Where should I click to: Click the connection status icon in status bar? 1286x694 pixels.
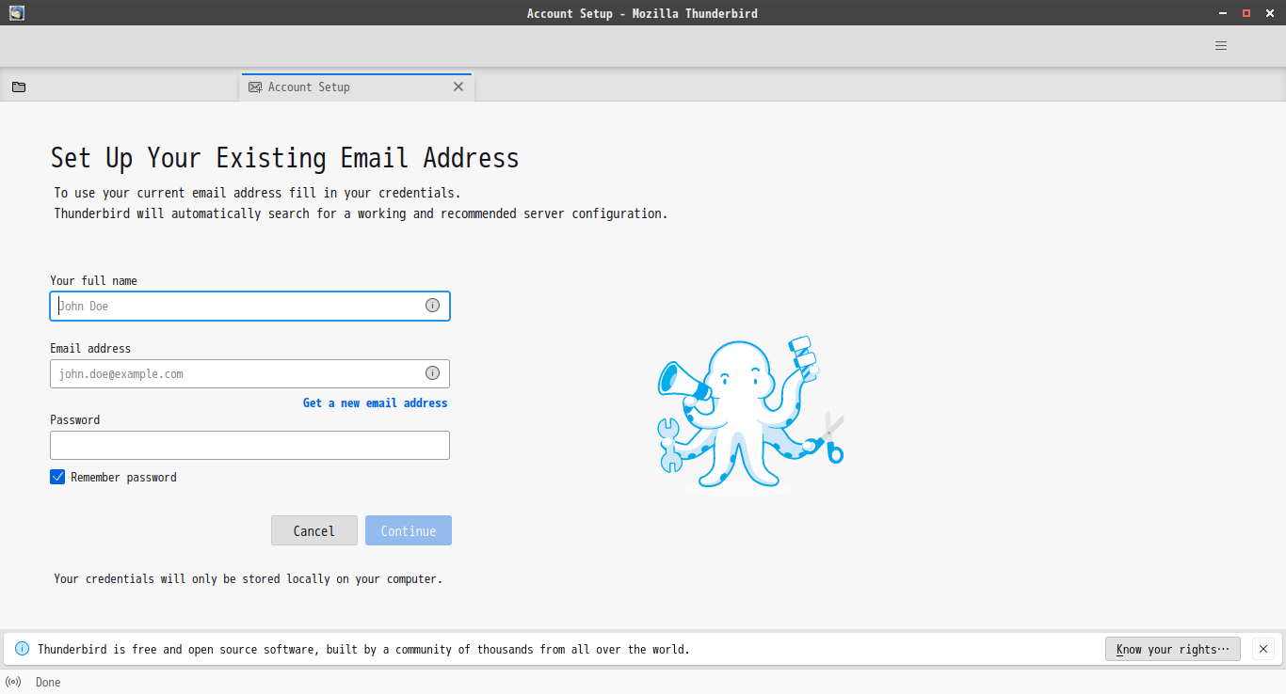coord(13,682)
